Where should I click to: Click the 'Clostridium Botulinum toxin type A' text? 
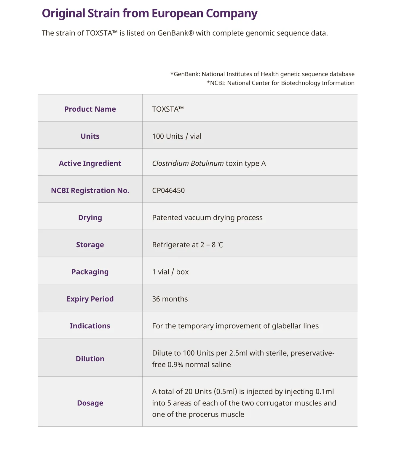pyautogui.click(x=209, y=163)
